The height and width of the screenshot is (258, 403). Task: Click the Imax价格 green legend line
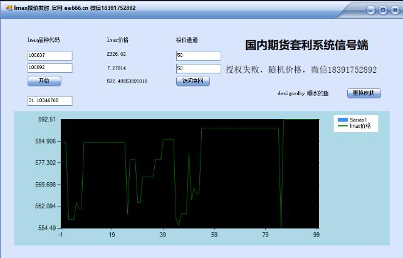(342, 126)
